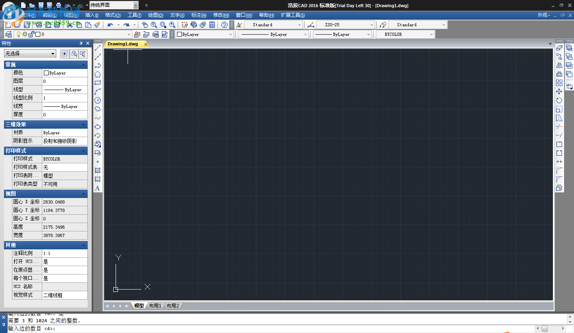Open the Help question mark icon
This screenshot has height=333, width=574.
click(x=224, y=25)
